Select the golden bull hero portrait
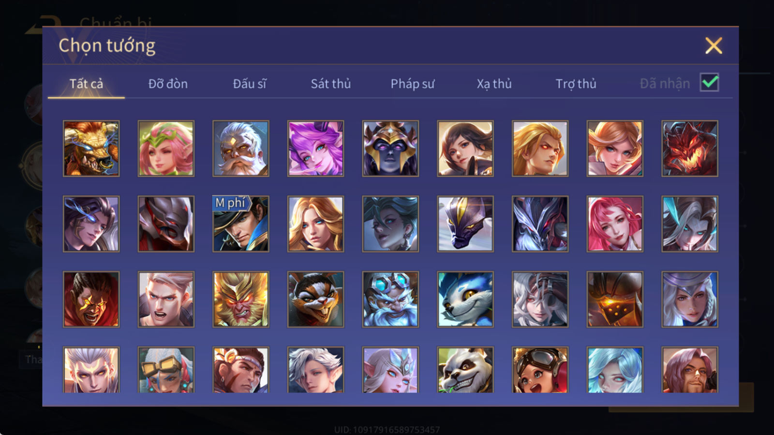Viewport: 774px width, 435px height. [x=91, y=148]
